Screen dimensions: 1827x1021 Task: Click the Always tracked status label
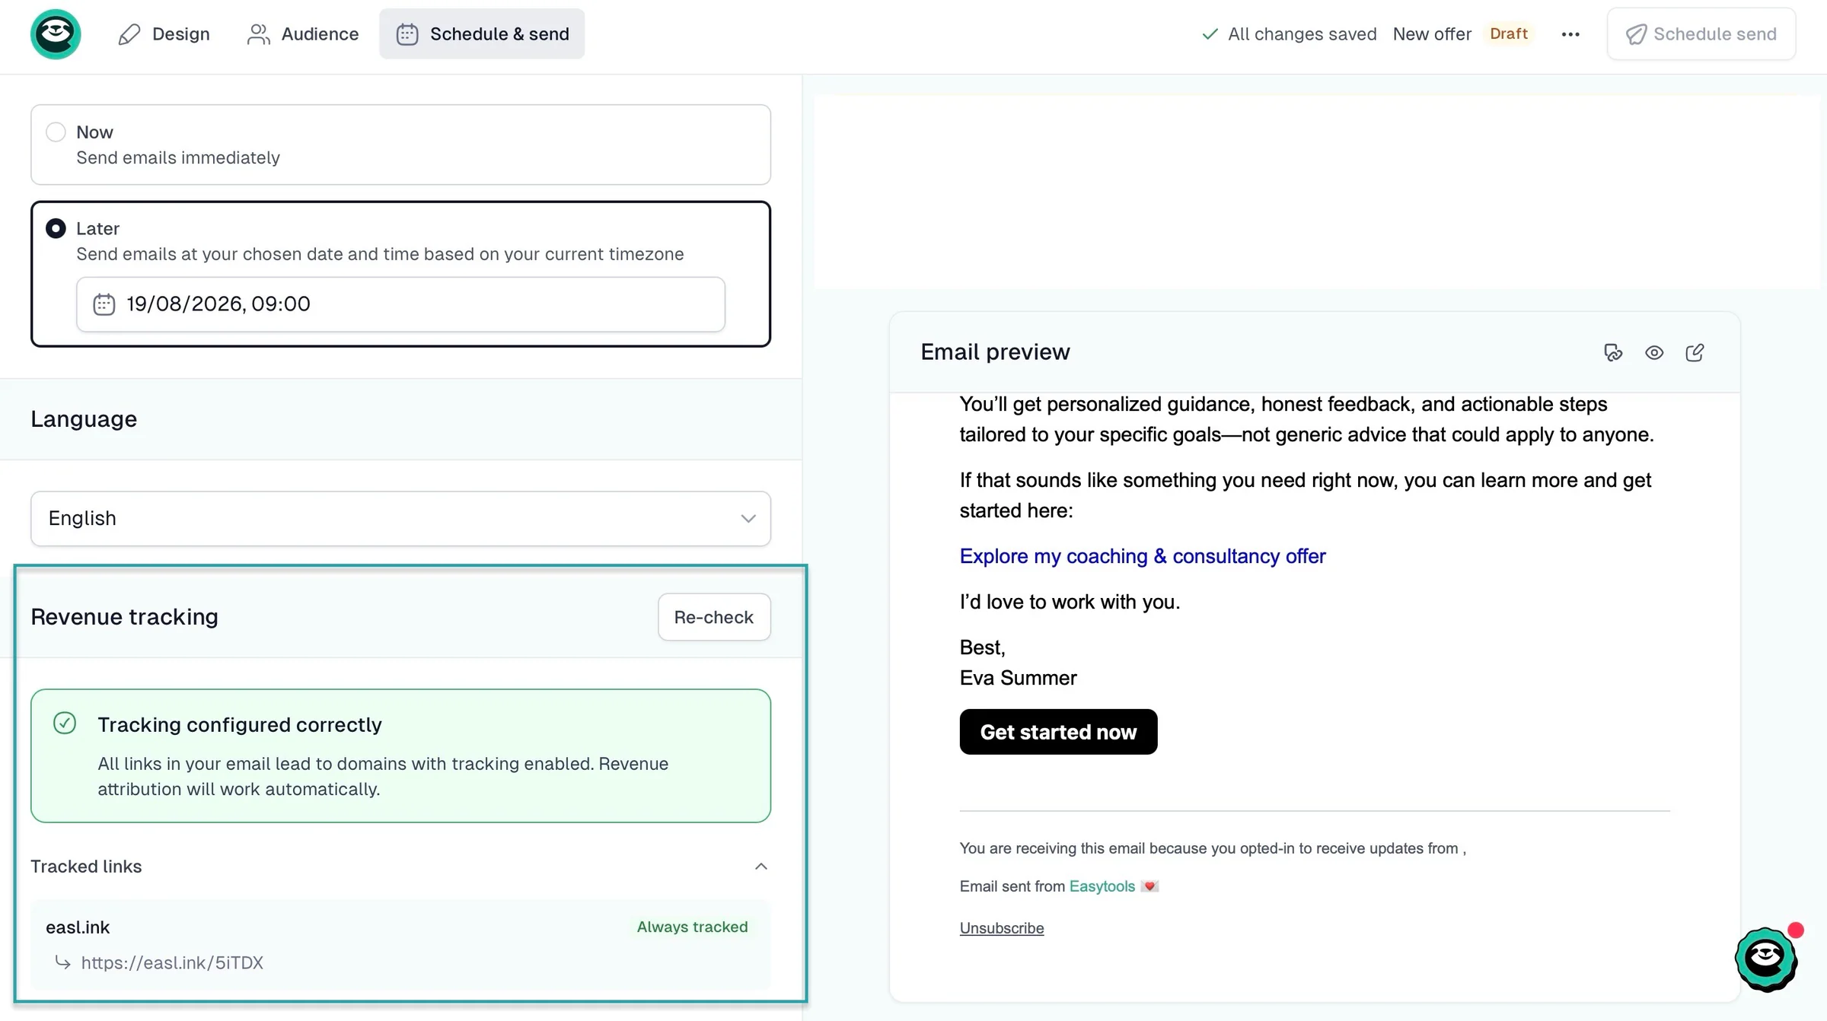click(692, 927)
